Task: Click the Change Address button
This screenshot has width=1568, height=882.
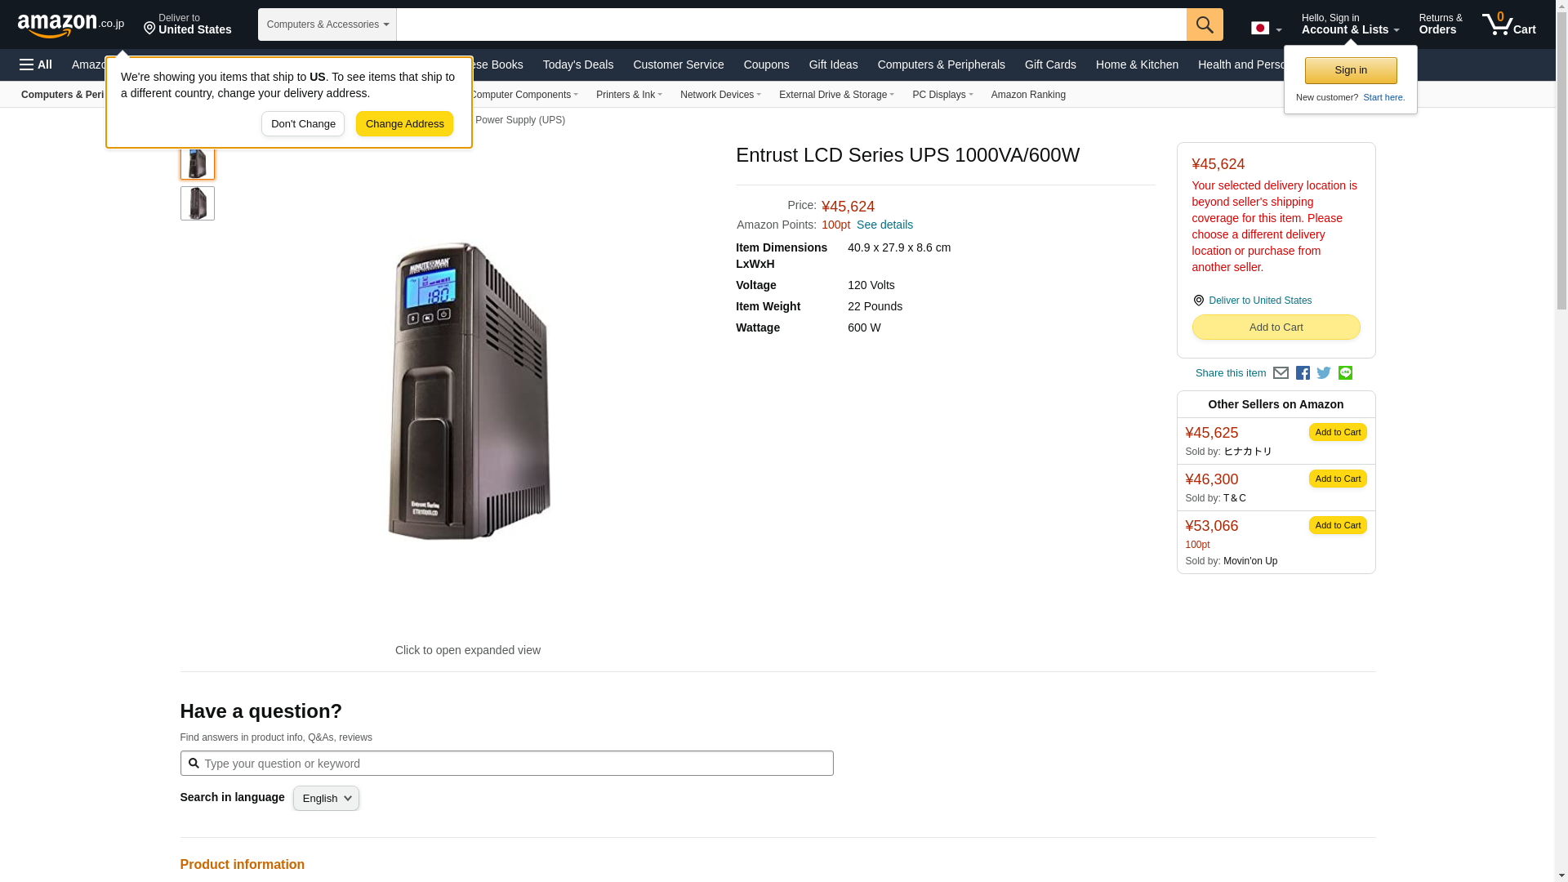Action: tap(404, 124)
